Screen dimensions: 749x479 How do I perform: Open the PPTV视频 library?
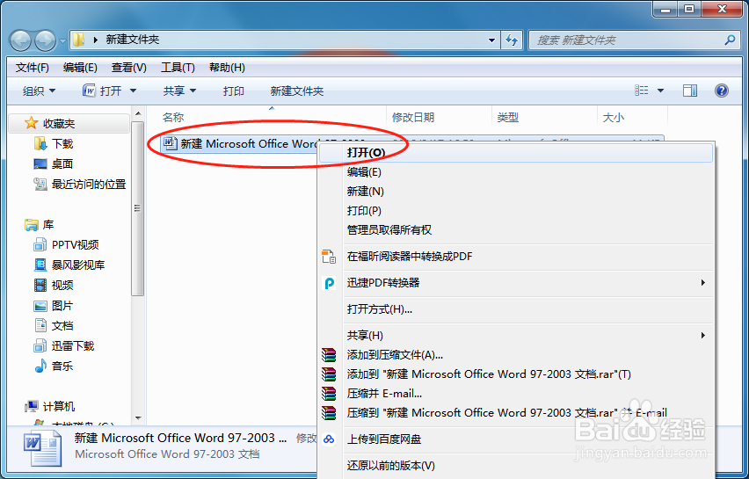pos(66,245)
